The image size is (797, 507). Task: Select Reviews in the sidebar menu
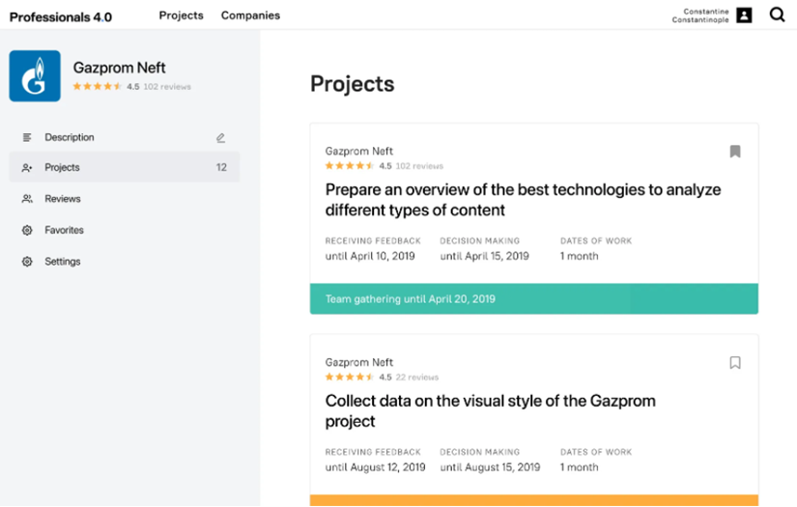point(63,199)
